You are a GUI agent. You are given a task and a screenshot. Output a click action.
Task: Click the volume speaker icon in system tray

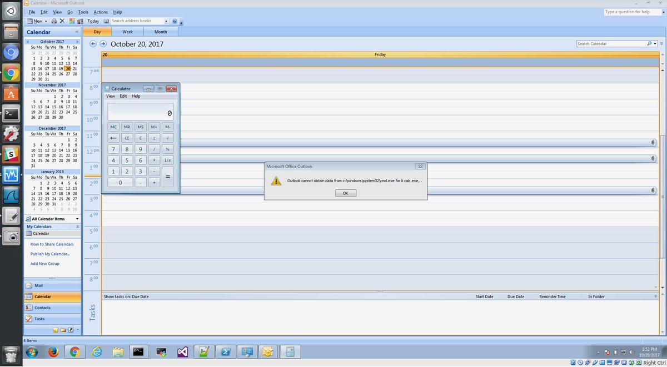pos(631,352)
